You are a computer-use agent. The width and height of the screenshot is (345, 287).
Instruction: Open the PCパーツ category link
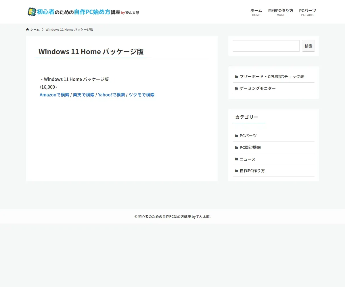[274, 136]
